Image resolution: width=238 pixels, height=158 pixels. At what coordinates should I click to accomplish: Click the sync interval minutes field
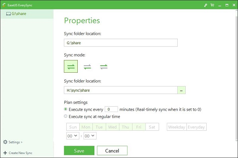(111, 109)
